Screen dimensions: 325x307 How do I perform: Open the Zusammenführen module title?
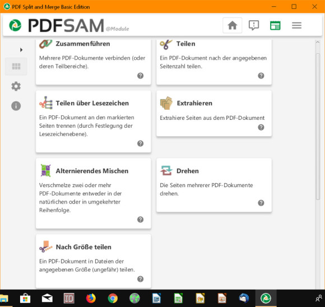tap(83, 44)
